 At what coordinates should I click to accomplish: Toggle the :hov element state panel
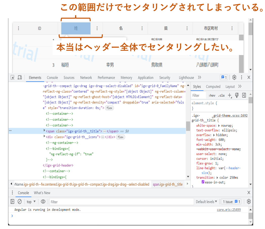[212, 95]
